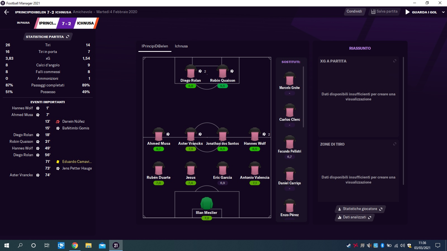Open the Statistiche Partita pop-out

tap(47, 37)
